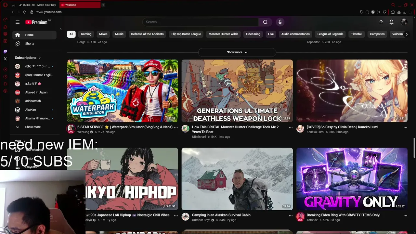The width and height of the screenshot is (416, 234).
Task: Select the Campsites filter chip
Action: 377,34
